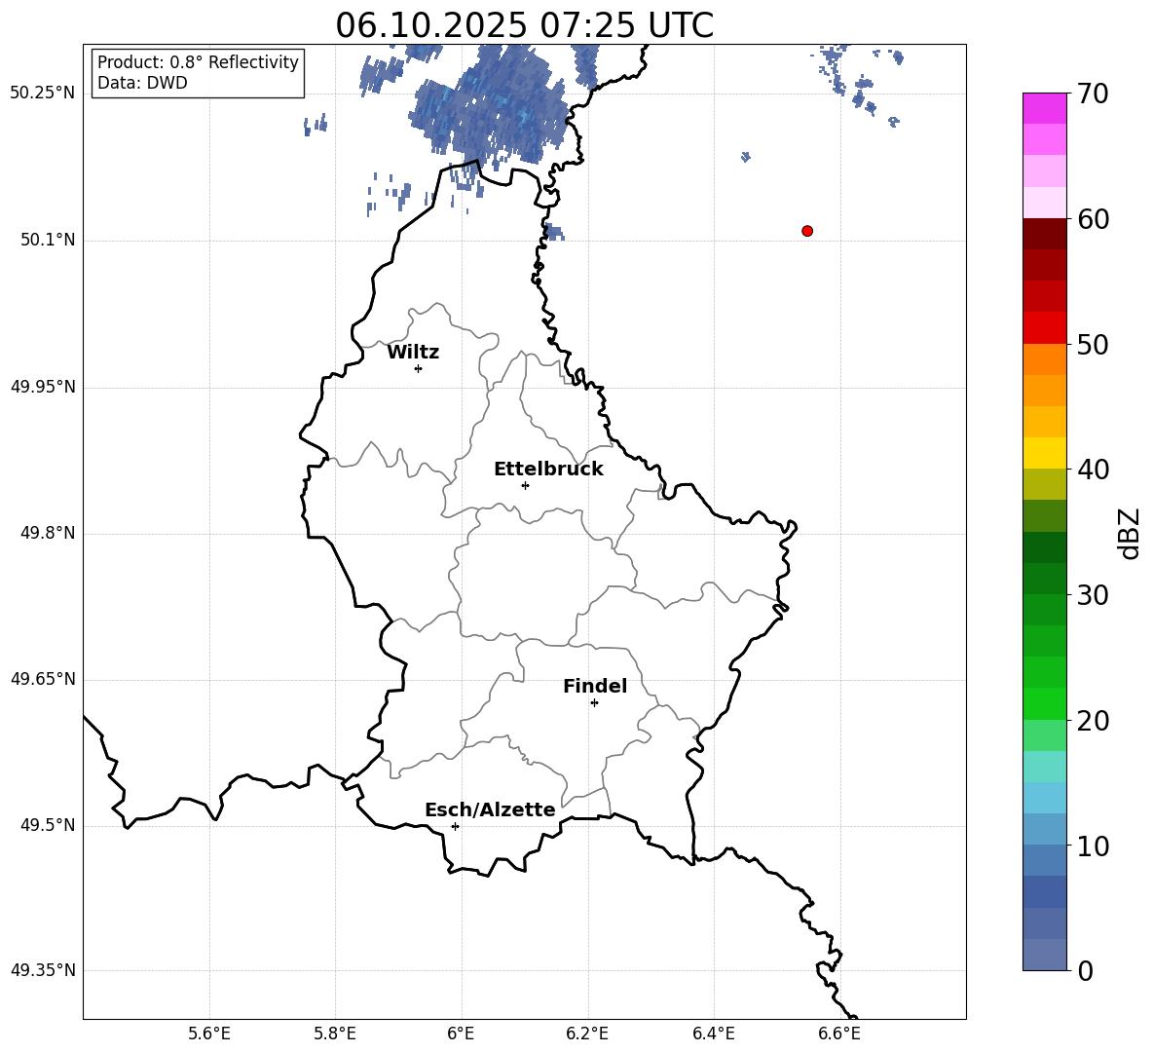Click the magenta 70 dBZ colorbar segment
Screen dimensions: 1153x1053
[x=1044, y=108]
